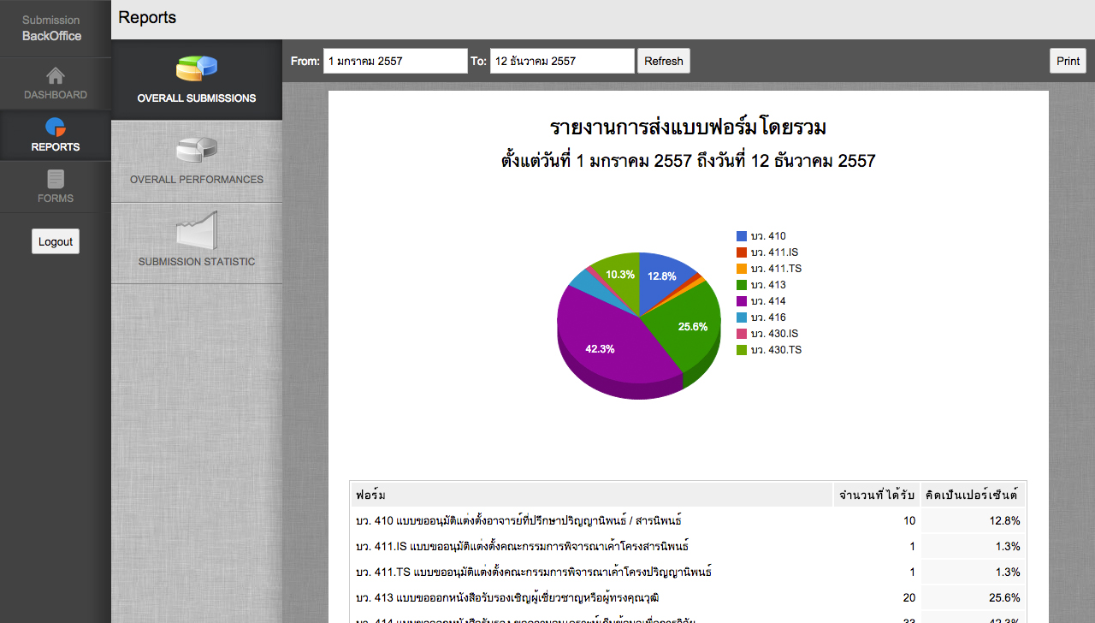The image size is (1095, 623).
Task: Click the Dashboard home icon
Action: pos(56,76)
